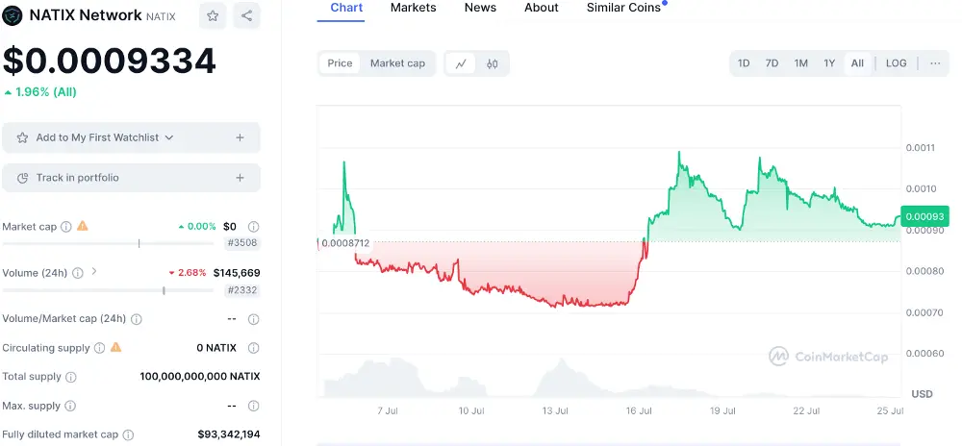Click the 100,000,000,000 NATIX total supply value
This screenshot has height=446, width=962.
[x=200, y=377]
